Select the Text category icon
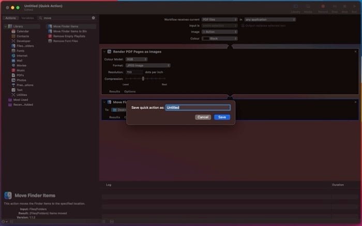 (13, 90)
